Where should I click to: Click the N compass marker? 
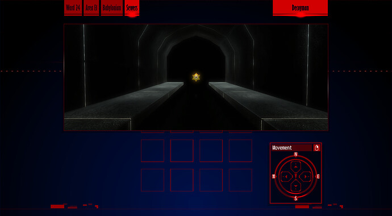(296, 154)
